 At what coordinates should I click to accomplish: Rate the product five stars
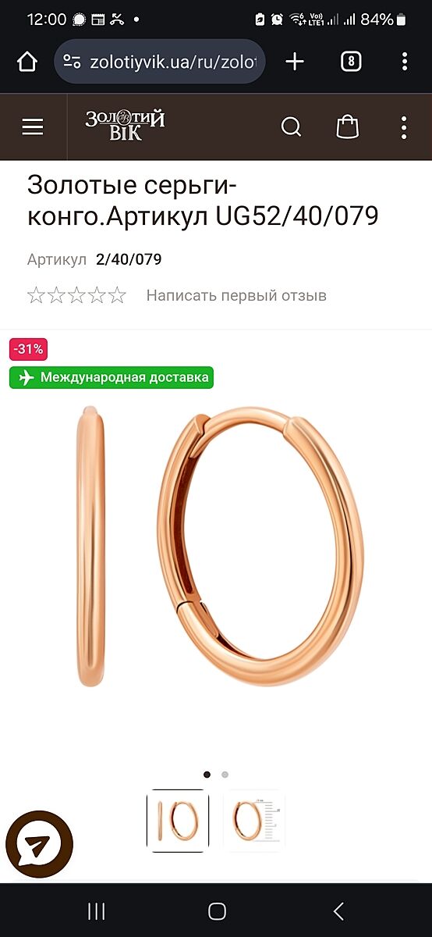pos(117,295)
